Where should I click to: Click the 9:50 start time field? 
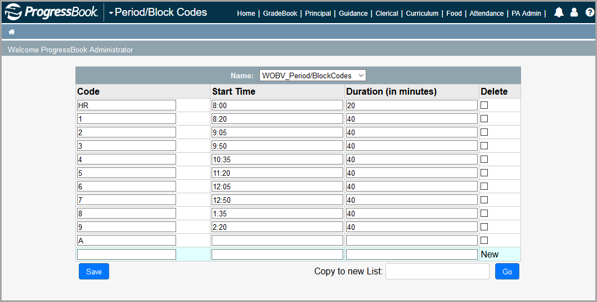click(277, 146)
